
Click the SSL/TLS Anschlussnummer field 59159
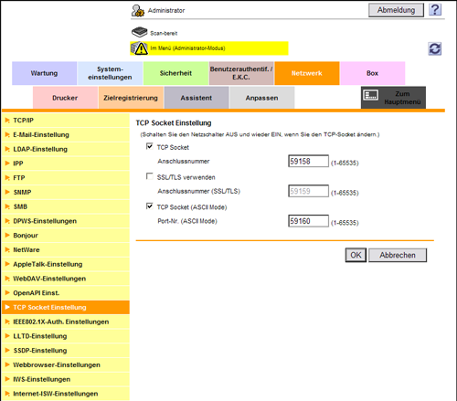coord(308,191)
